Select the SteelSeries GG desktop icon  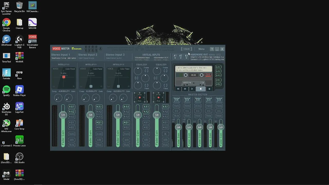[6, 109]
